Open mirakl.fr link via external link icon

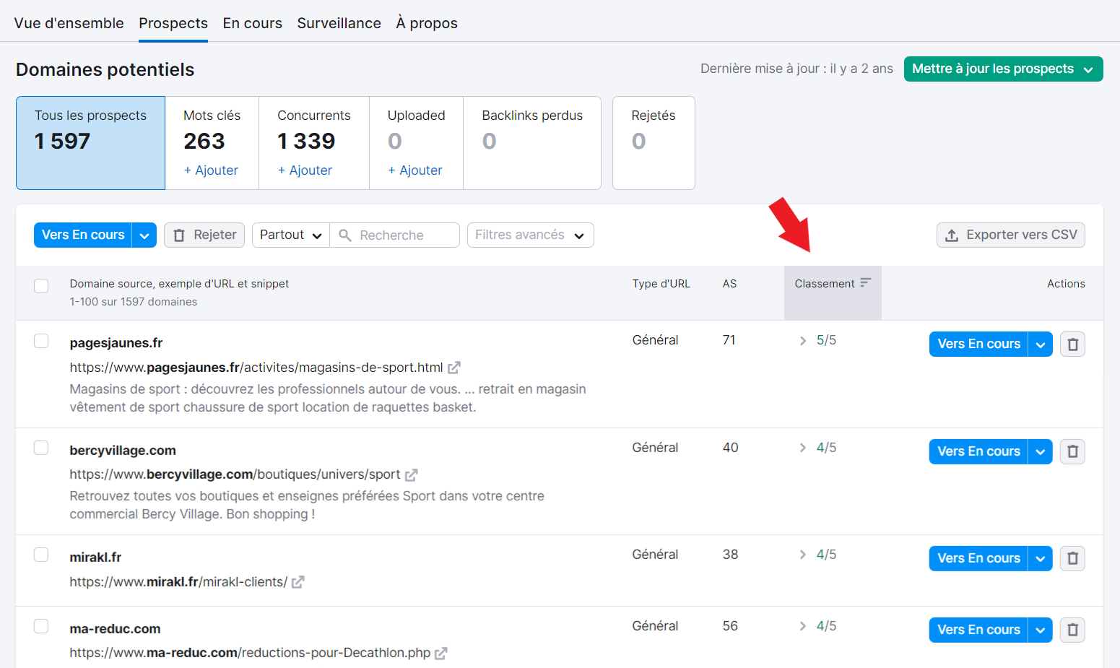coord(298,581)
